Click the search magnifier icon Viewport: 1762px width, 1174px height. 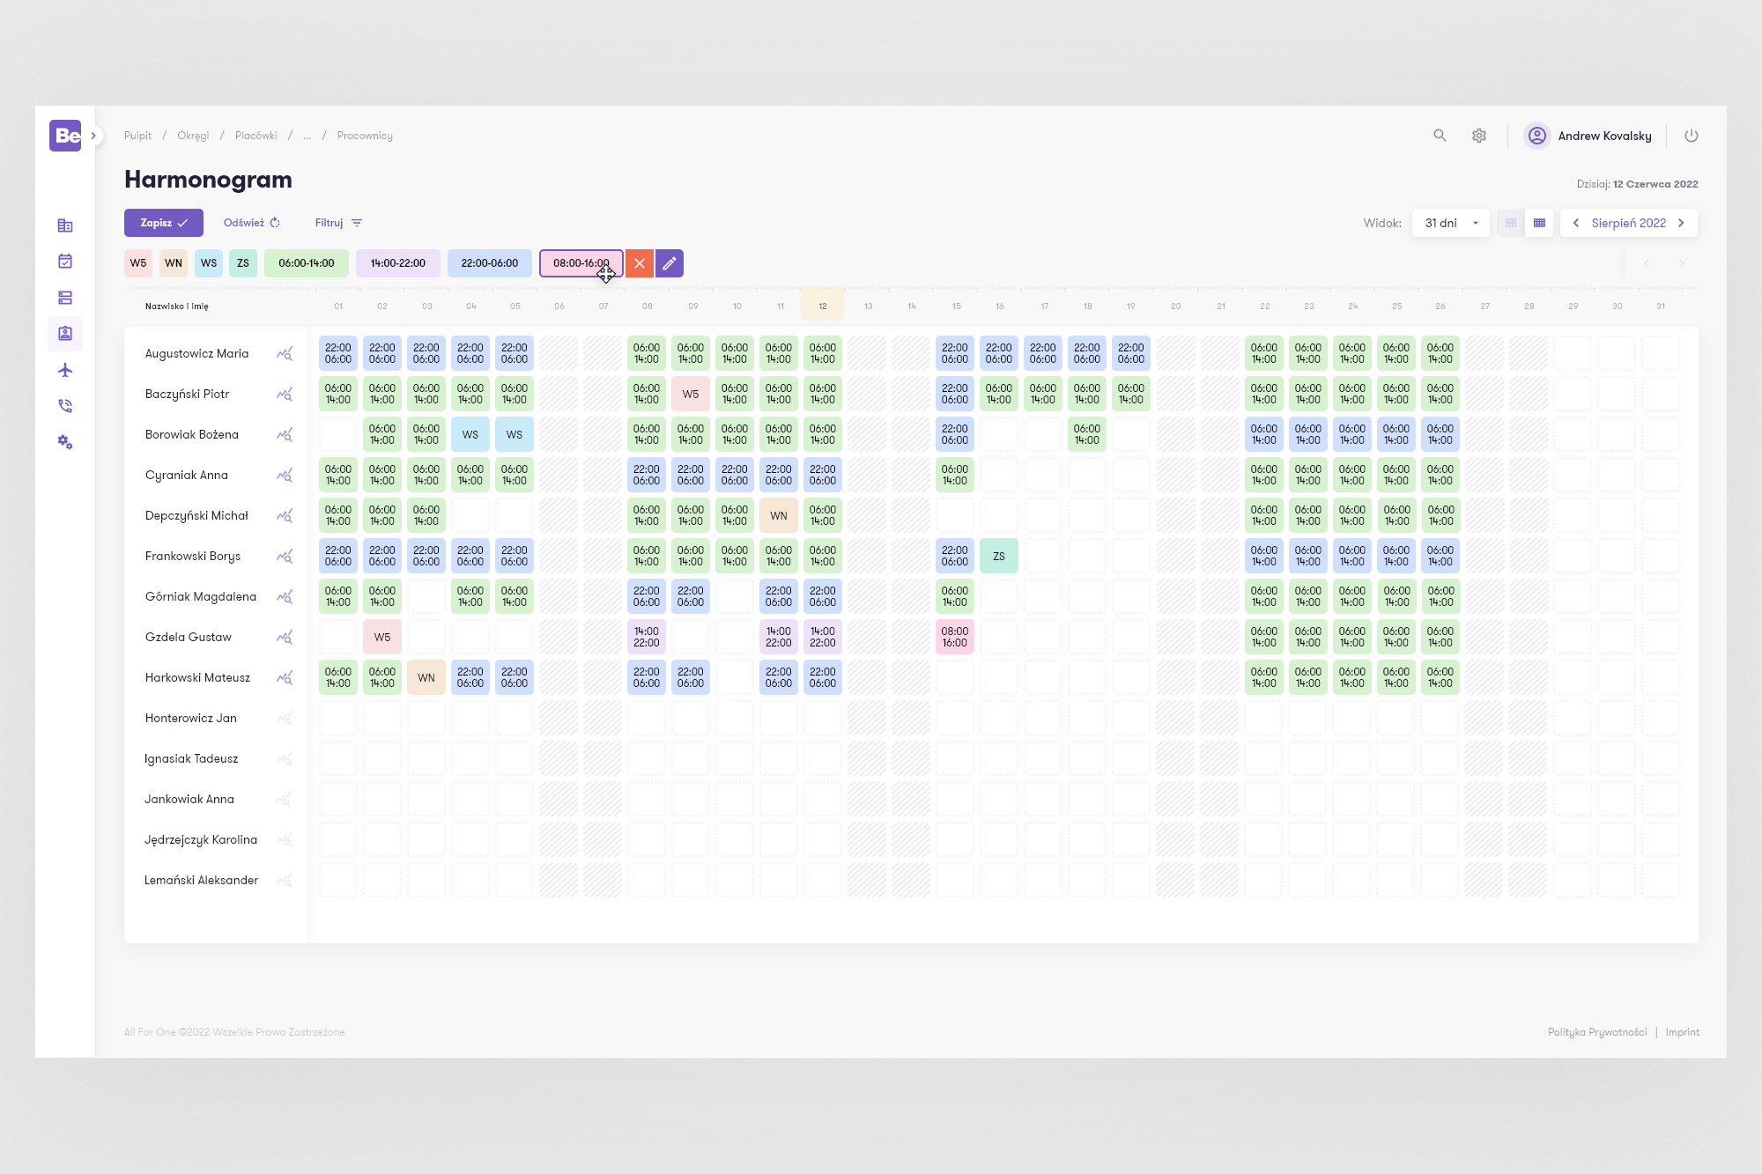pos(1440,136)
